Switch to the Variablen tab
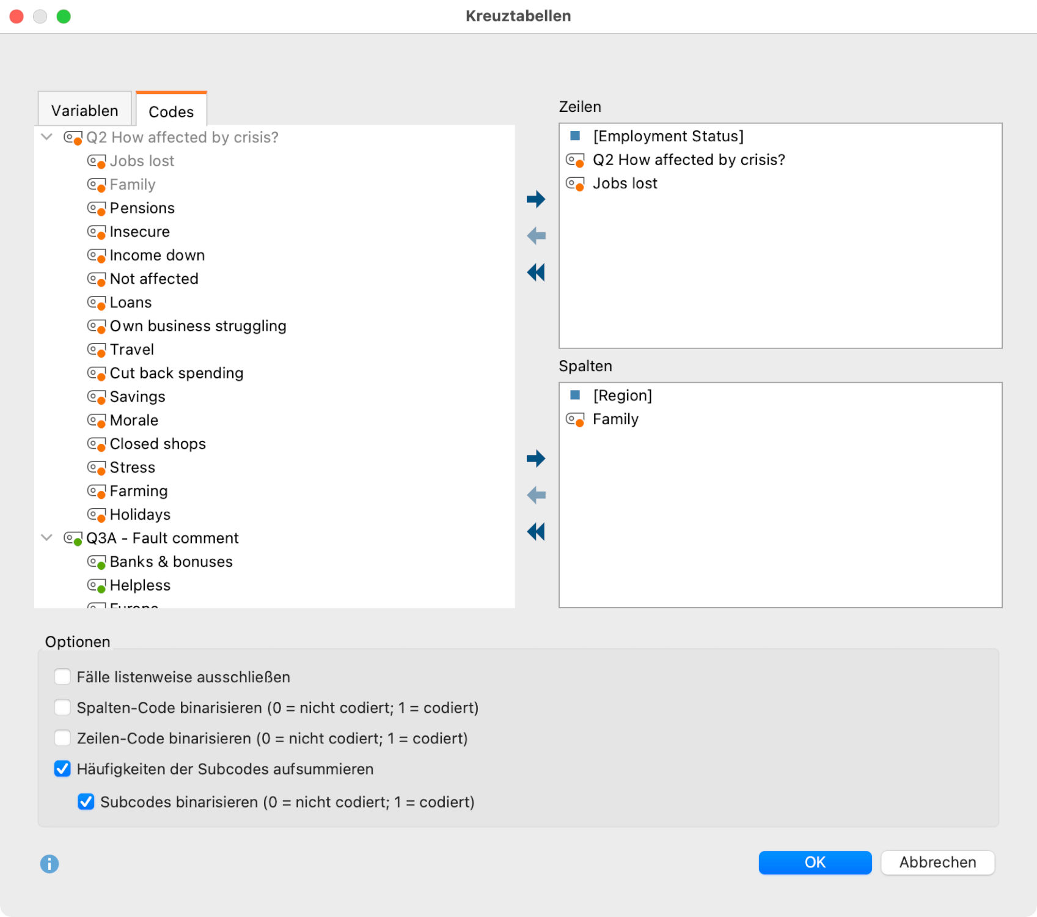The height and width of the screenshot is (917, 1037). click(x=84, y=111)
